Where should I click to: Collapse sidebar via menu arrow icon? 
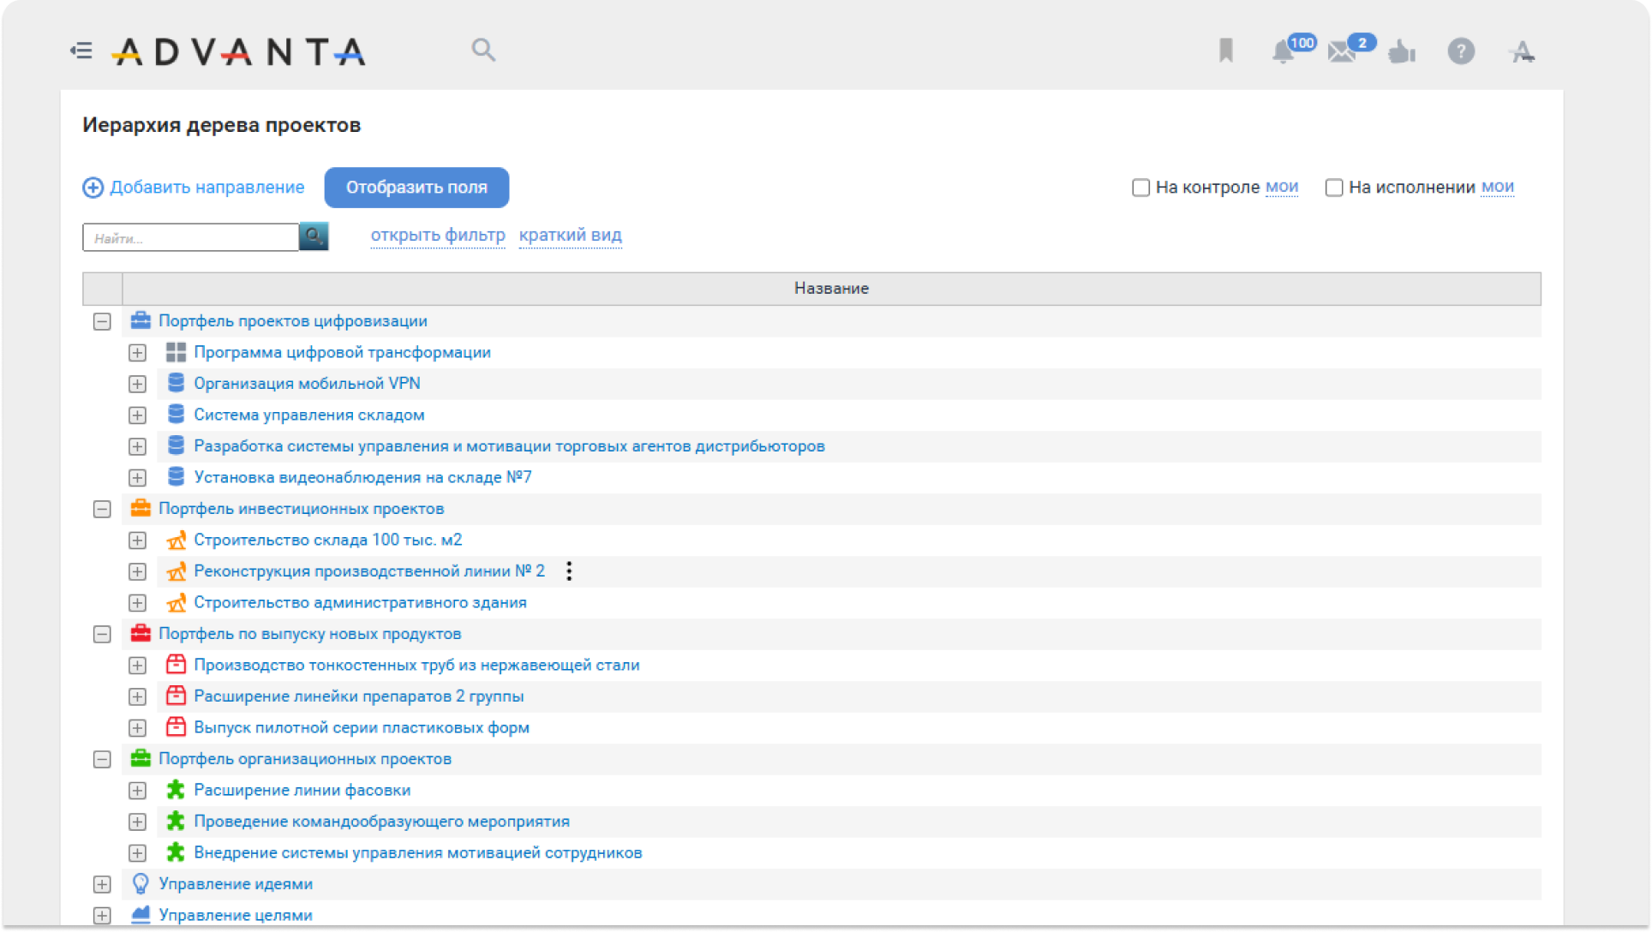click(81, 51)
